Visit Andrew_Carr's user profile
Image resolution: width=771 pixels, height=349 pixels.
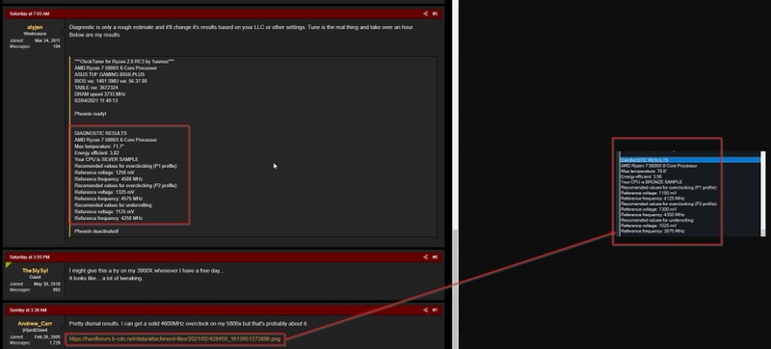(35, 324)
